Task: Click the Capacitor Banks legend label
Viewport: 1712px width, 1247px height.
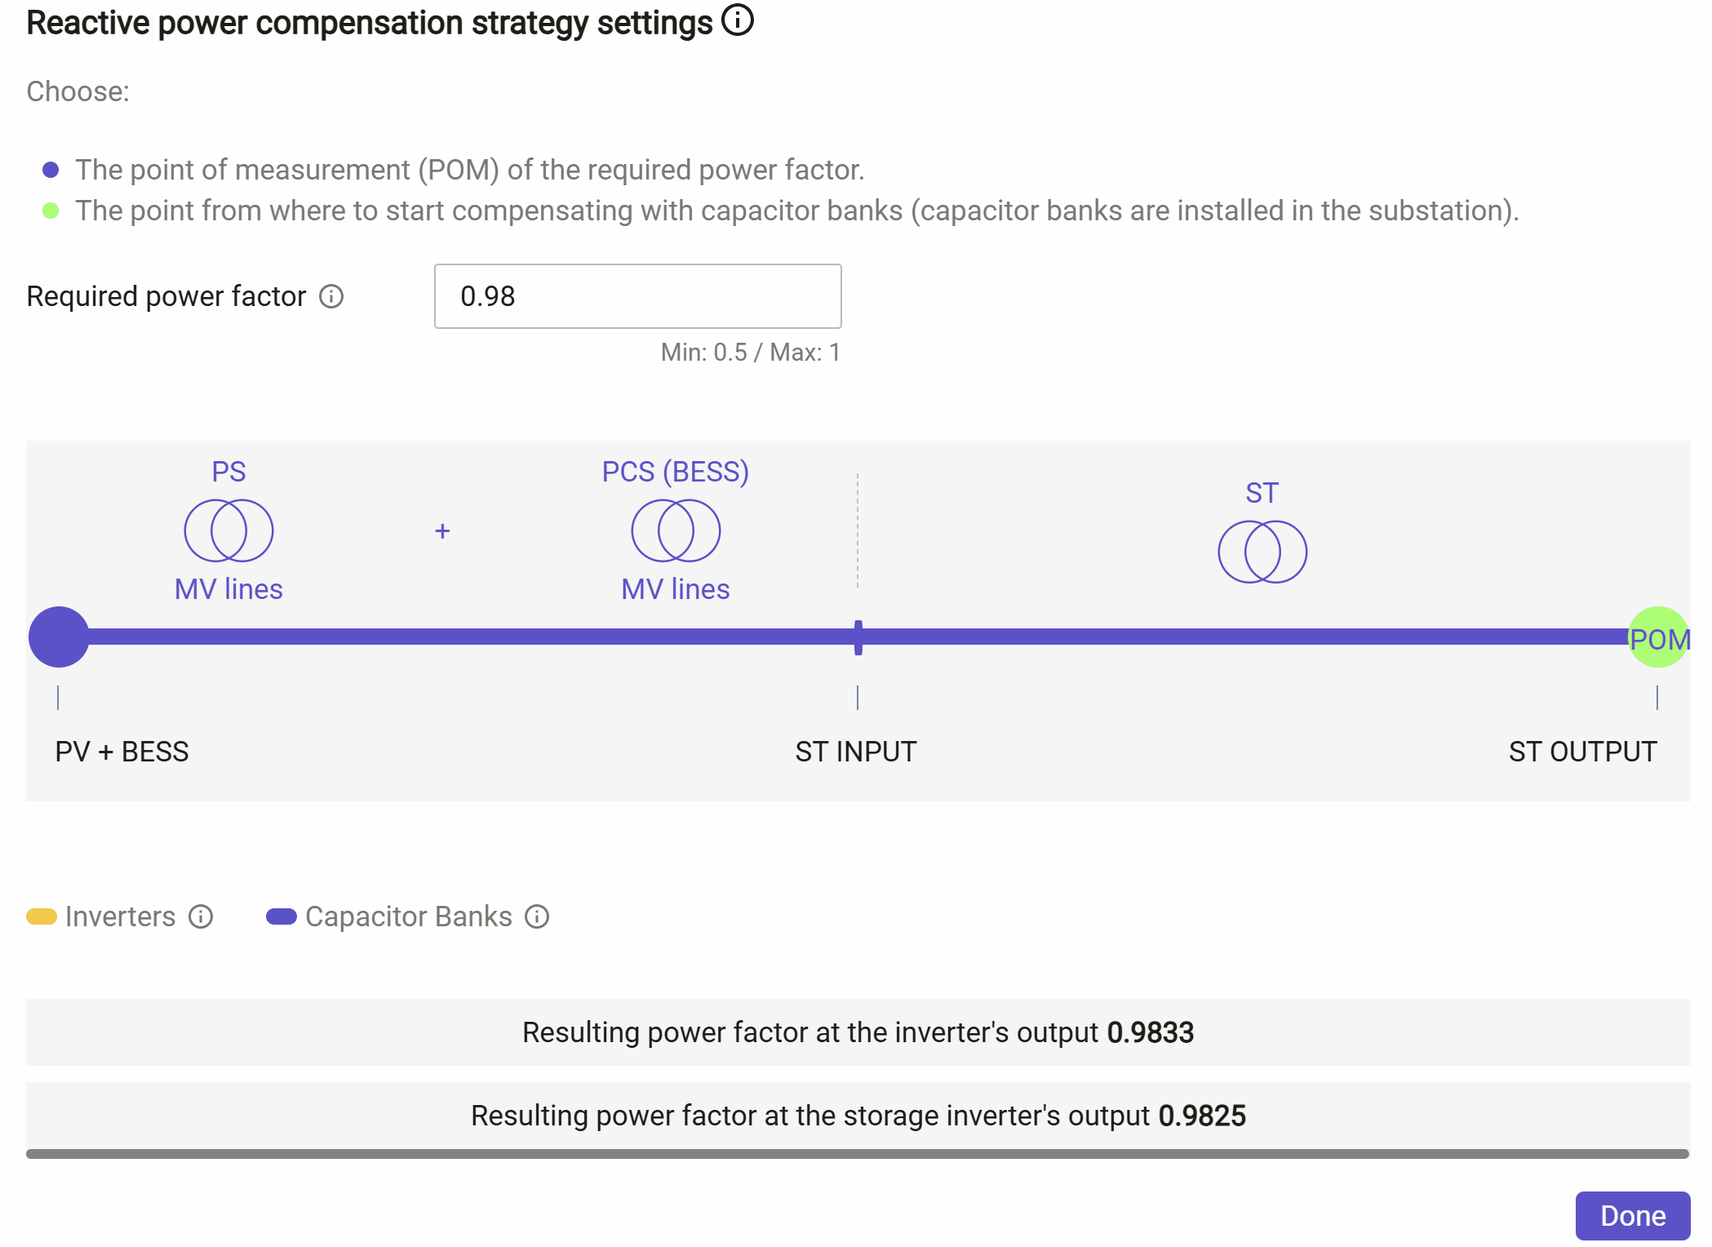Action: (x=408, y=916)
